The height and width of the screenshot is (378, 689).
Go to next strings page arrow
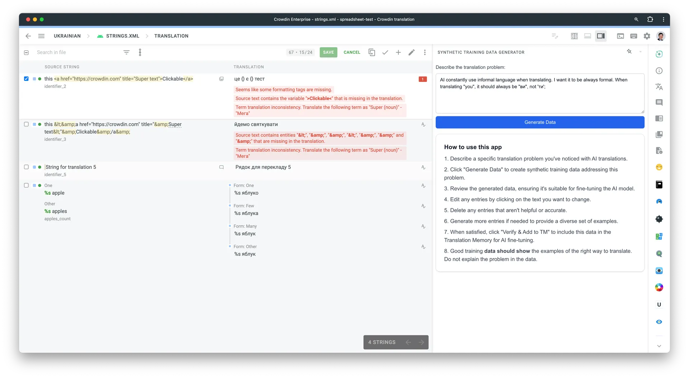point(421,342)
